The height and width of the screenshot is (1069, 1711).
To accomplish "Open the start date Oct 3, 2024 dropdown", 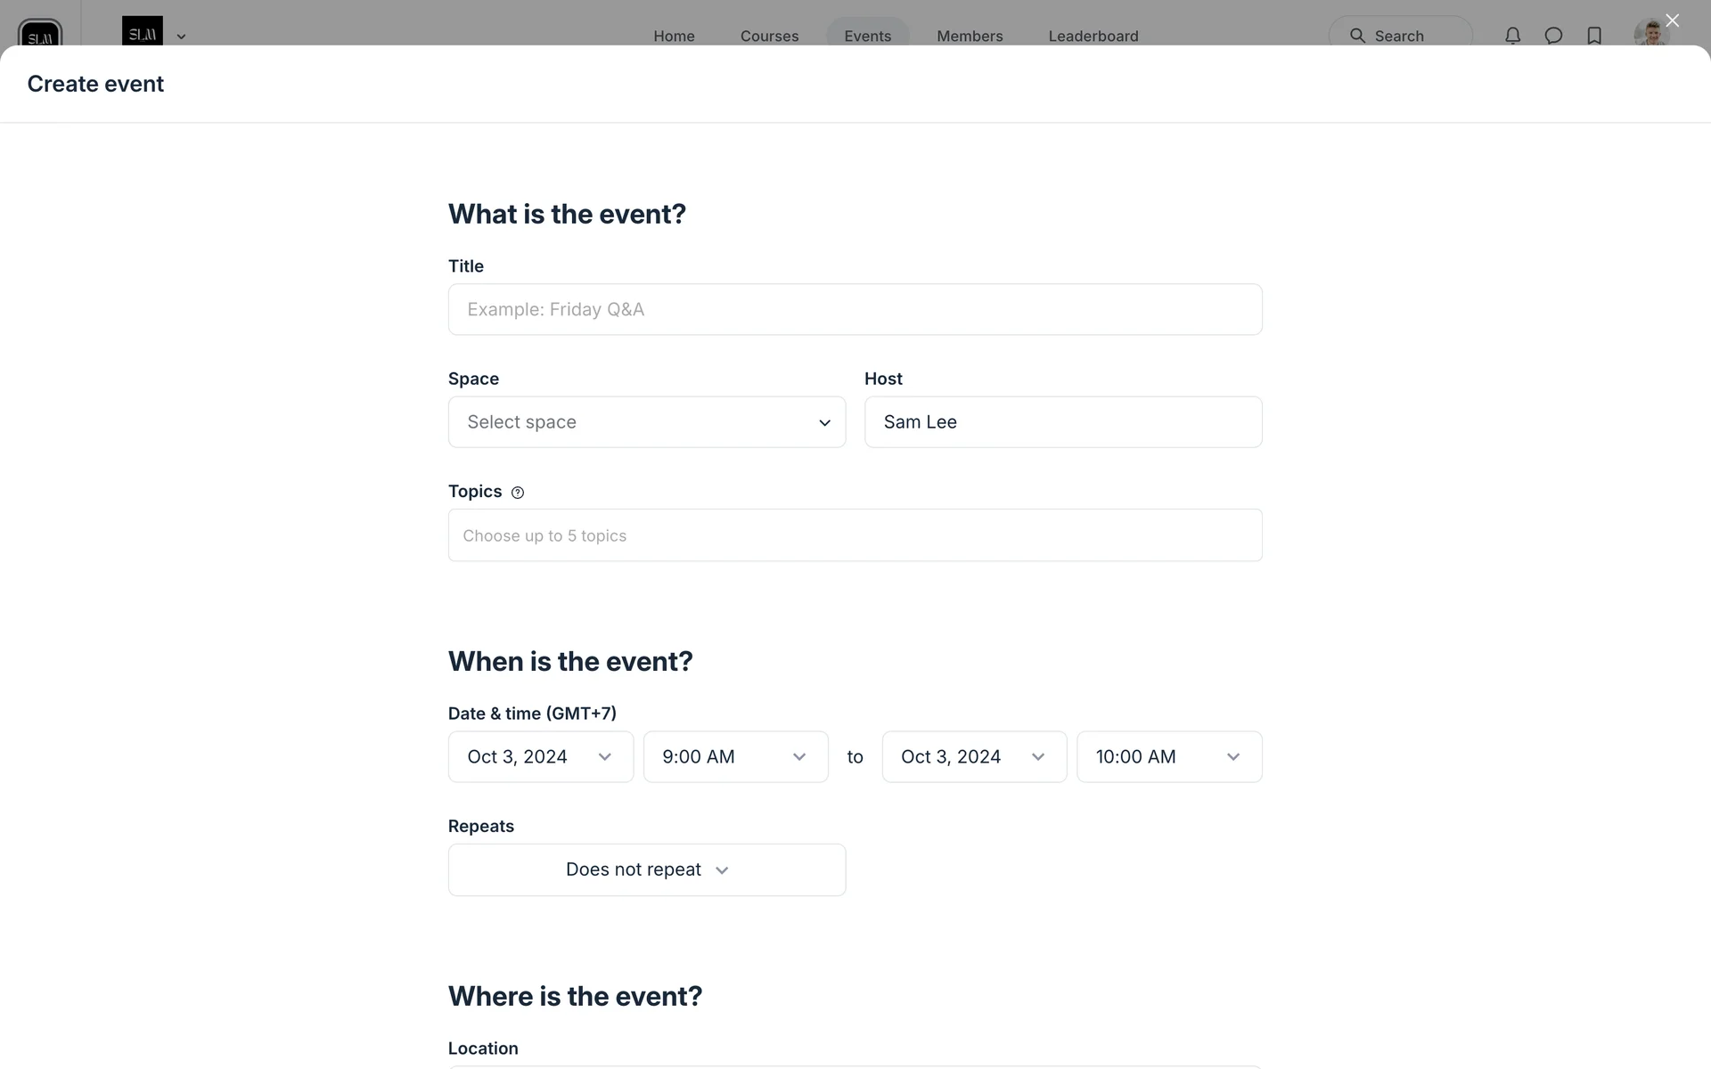I will 540,757.
